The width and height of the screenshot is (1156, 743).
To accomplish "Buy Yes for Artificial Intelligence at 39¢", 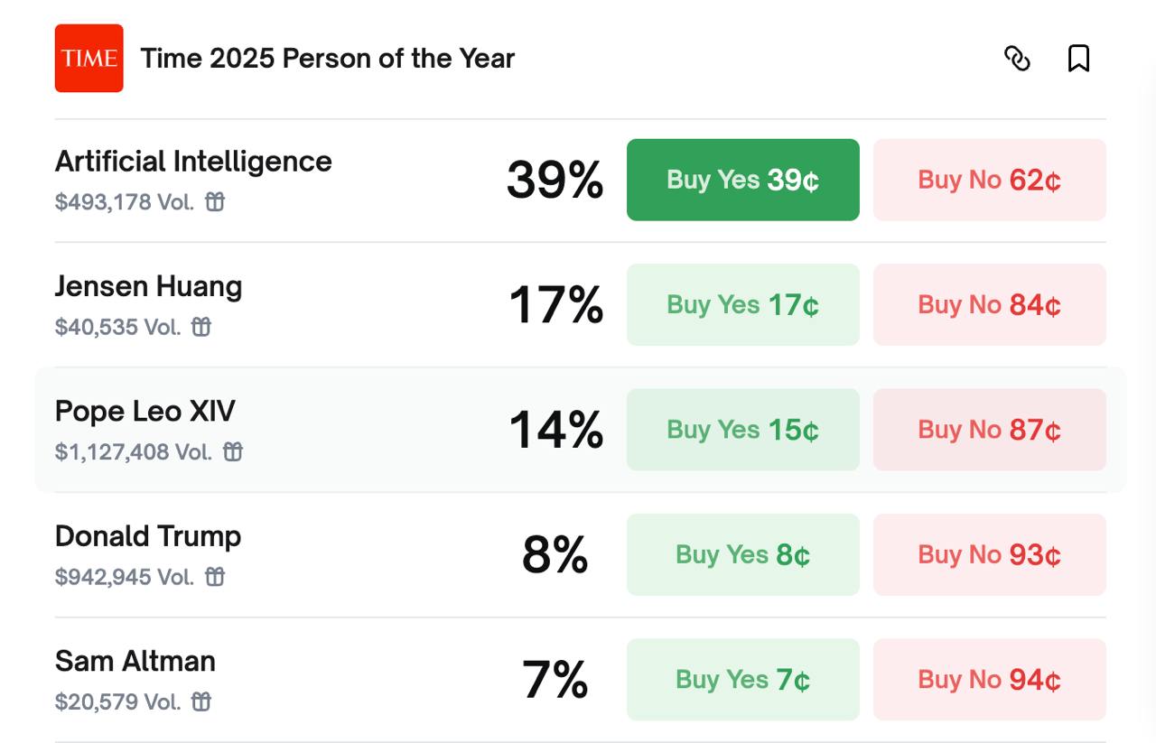I will click(742, 180).
